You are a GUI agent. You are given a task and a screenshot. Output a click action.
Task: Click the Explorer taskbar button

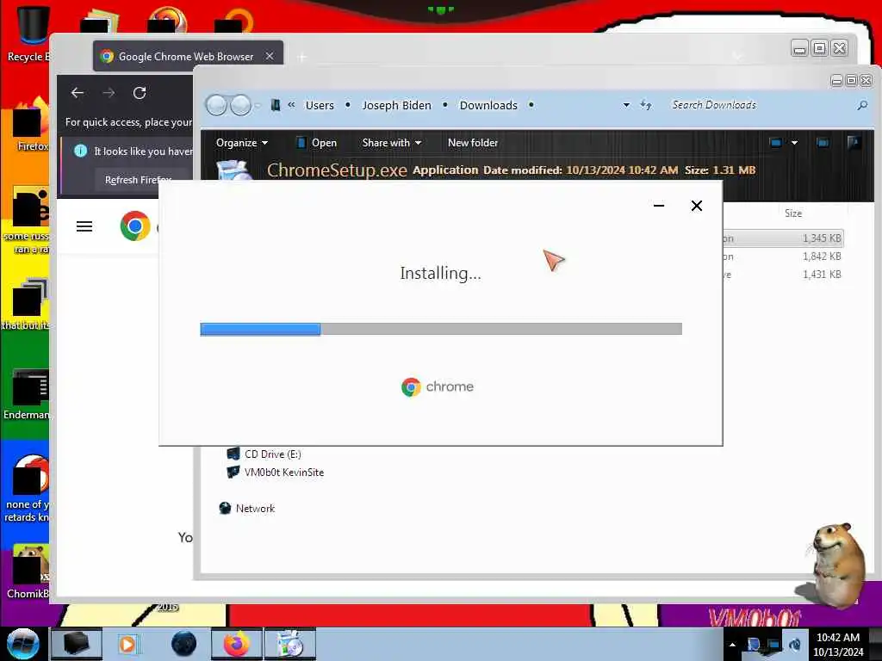pos(77,644)
